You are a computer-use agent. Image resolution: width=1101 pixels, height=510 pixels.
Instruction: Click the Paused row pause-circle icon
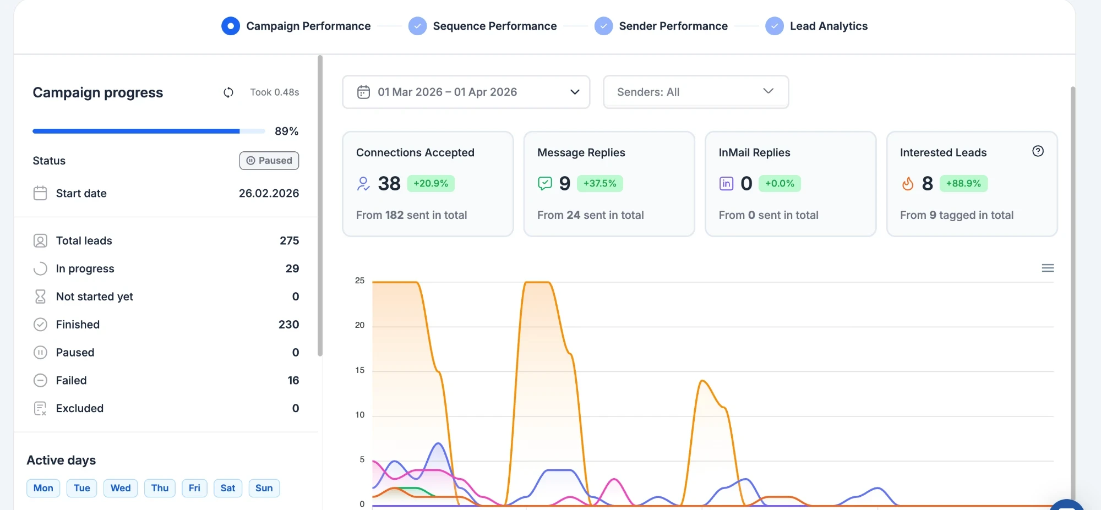click(x=40, y=353)
